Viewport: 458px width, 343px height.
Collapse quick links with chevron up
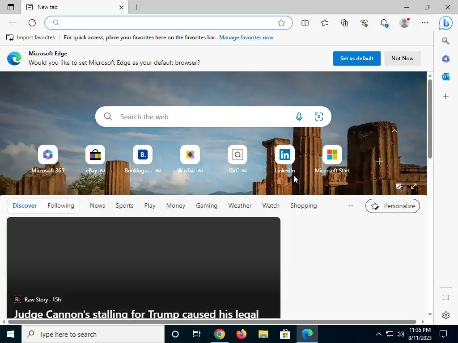point(394,131)
